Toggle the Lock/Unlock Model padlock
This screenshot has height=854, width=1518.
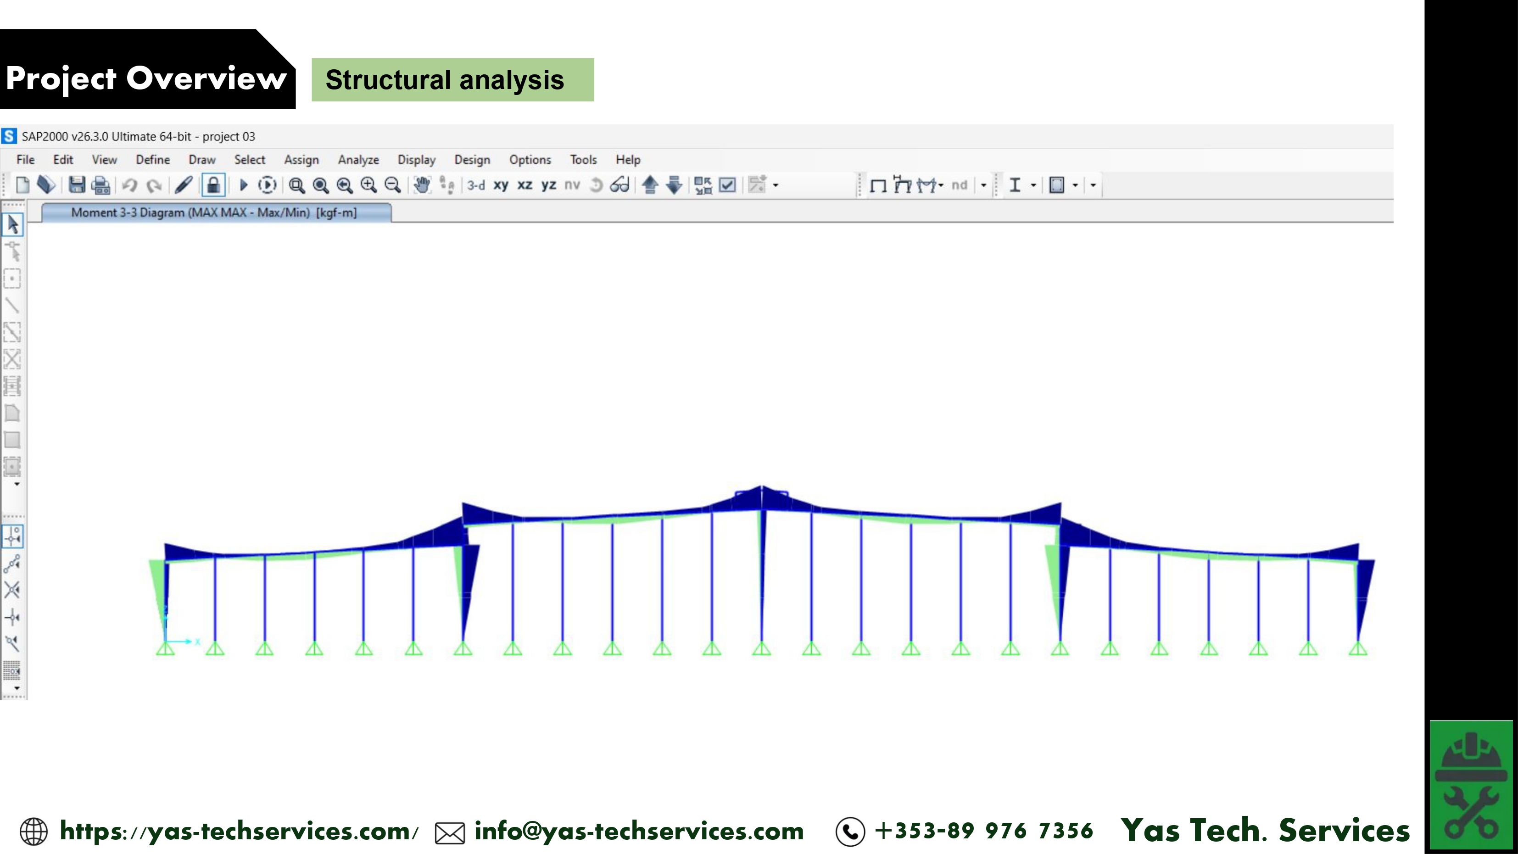(213, 185)
